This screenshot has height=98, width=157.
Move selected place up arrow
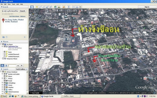18,66
